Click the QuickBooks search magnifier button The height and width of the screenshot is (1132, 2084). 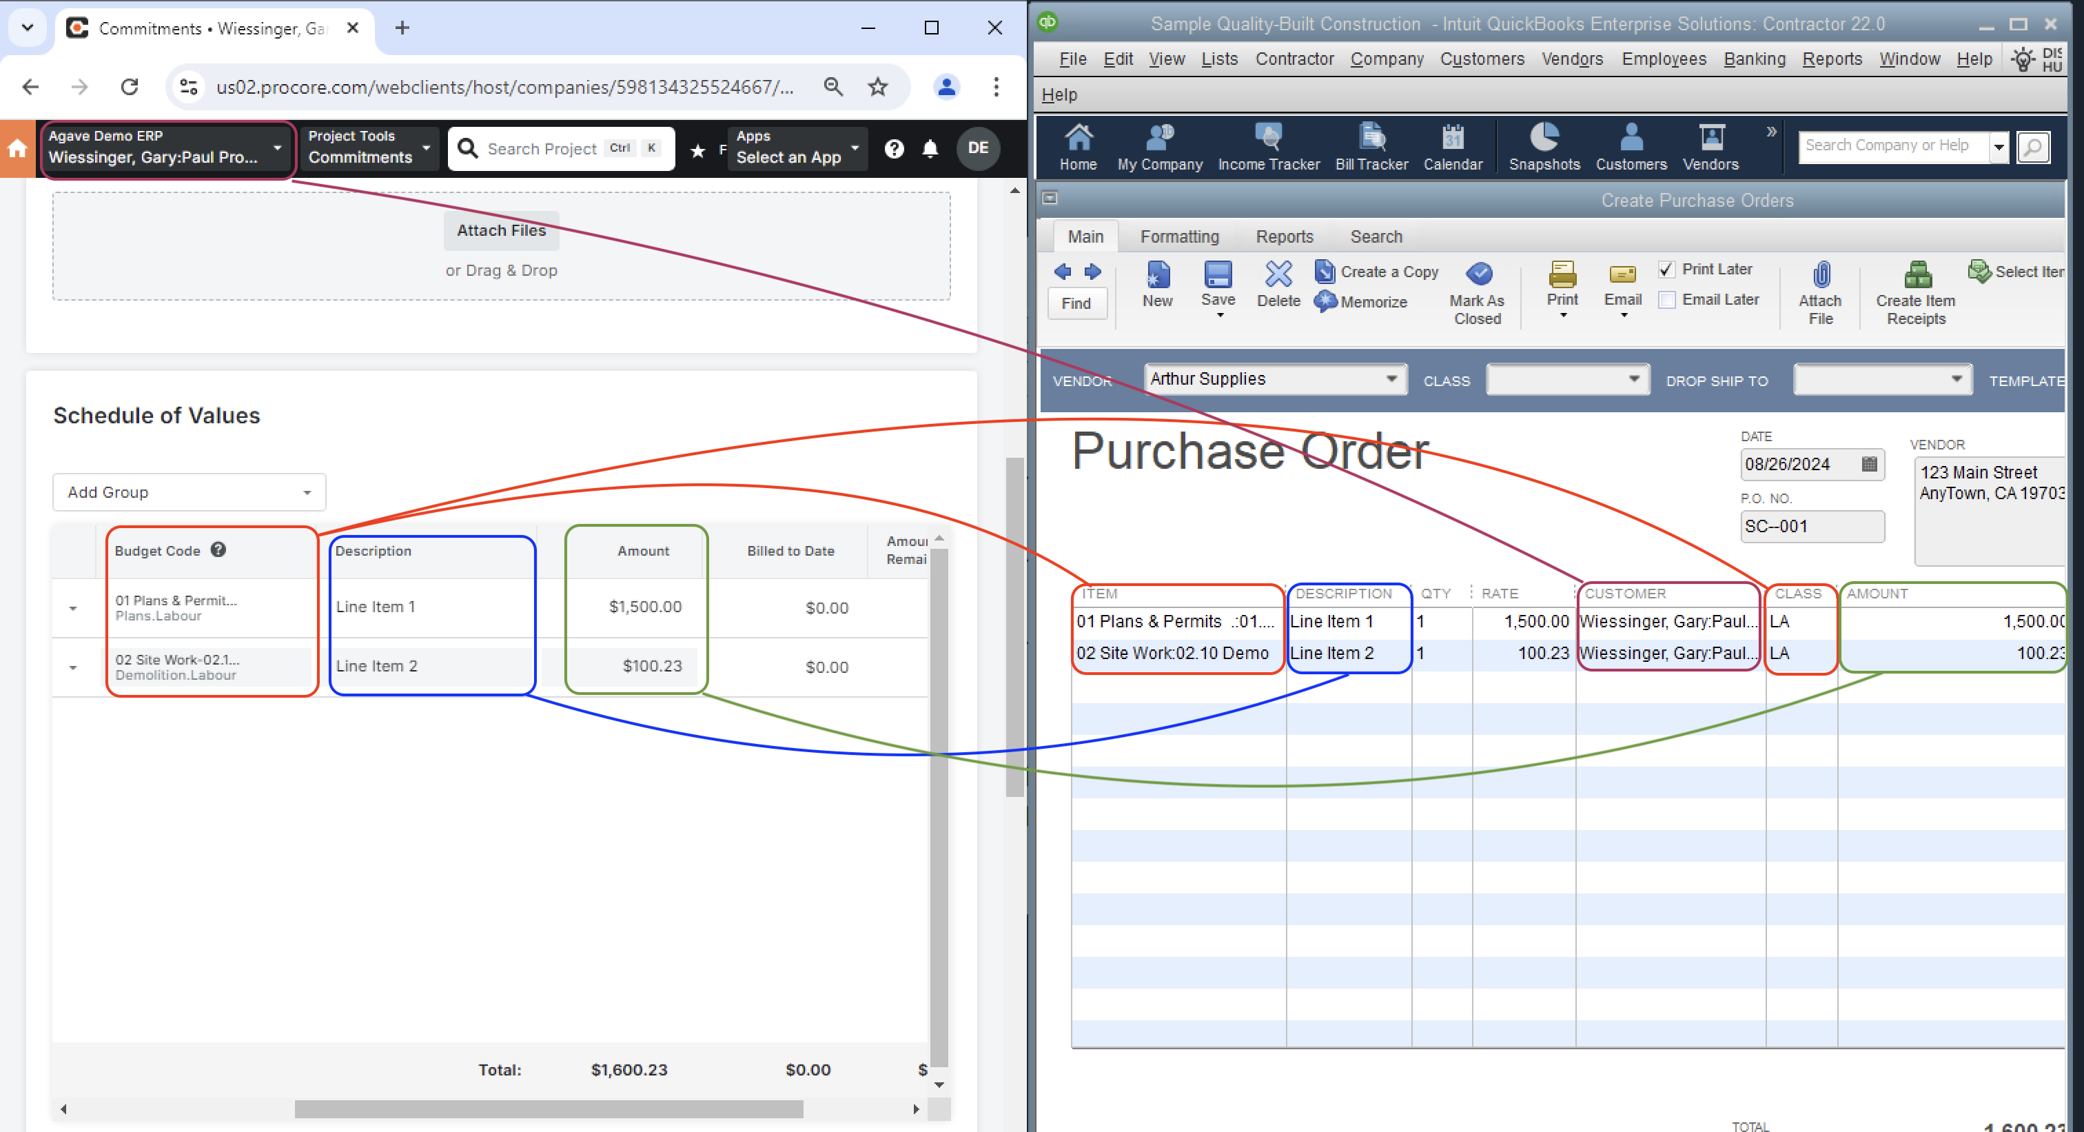point(2033,148)
